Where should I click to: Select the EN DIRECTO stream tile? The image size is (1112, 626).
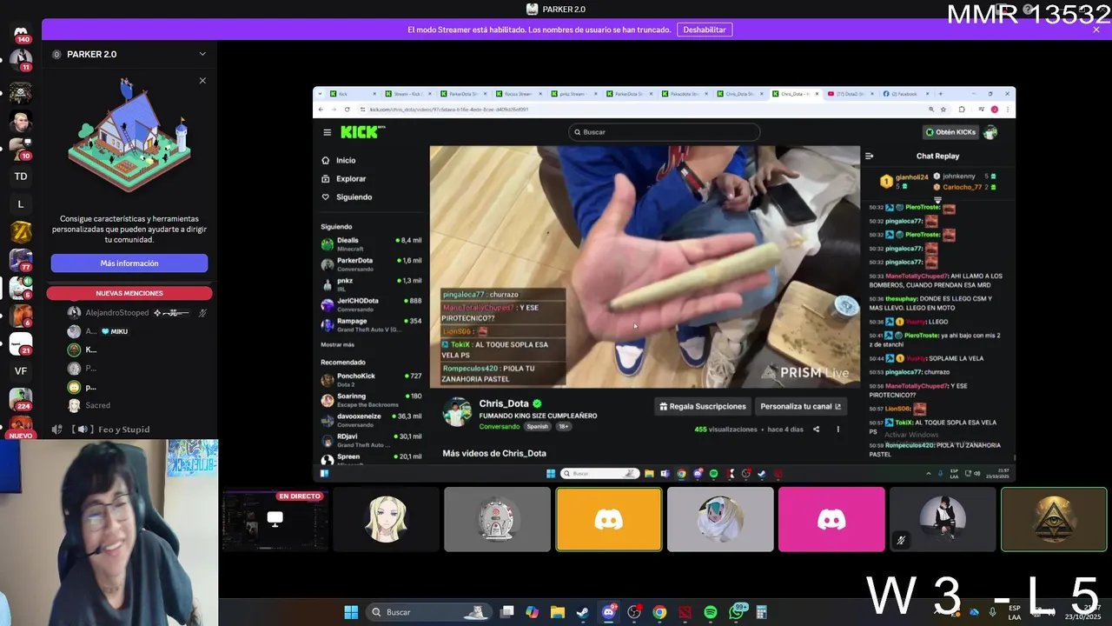click(275, 519)
